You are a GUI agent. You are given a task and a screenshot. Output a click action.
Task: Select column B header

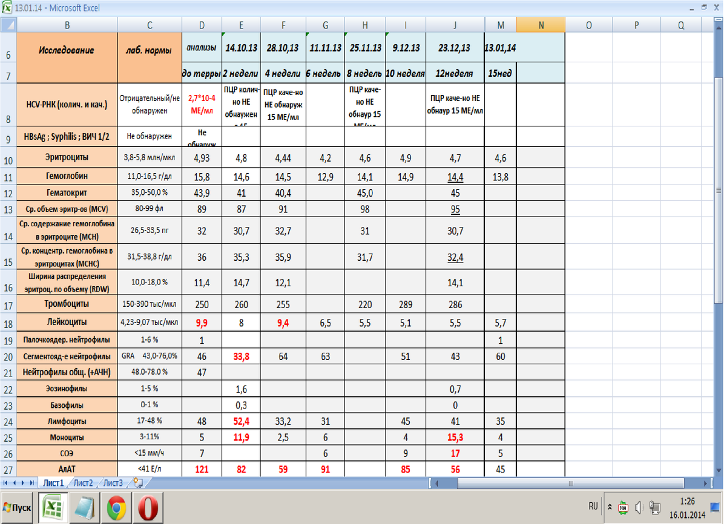pyautogui.click(x=67, y=25)
